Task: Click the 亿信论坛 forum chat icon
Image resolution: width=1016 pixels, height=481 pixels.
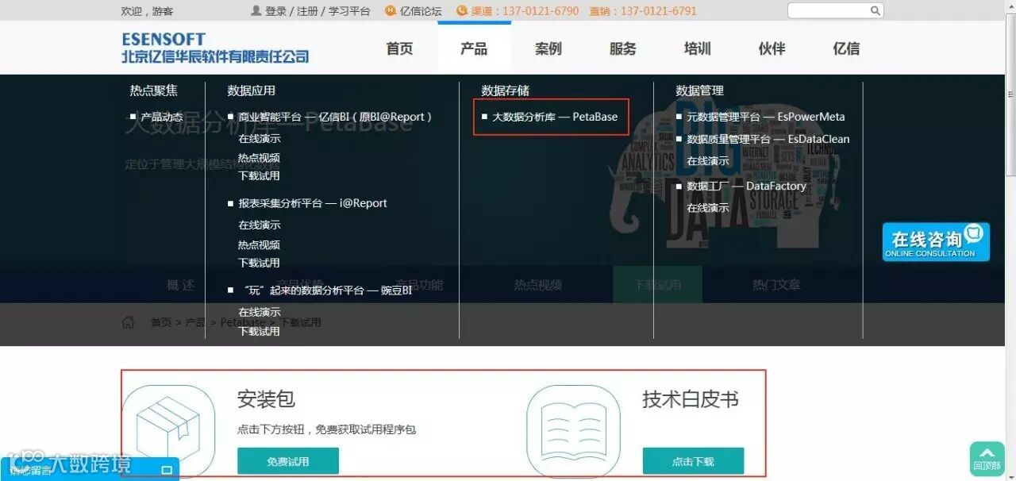Action: pos(391,11)
